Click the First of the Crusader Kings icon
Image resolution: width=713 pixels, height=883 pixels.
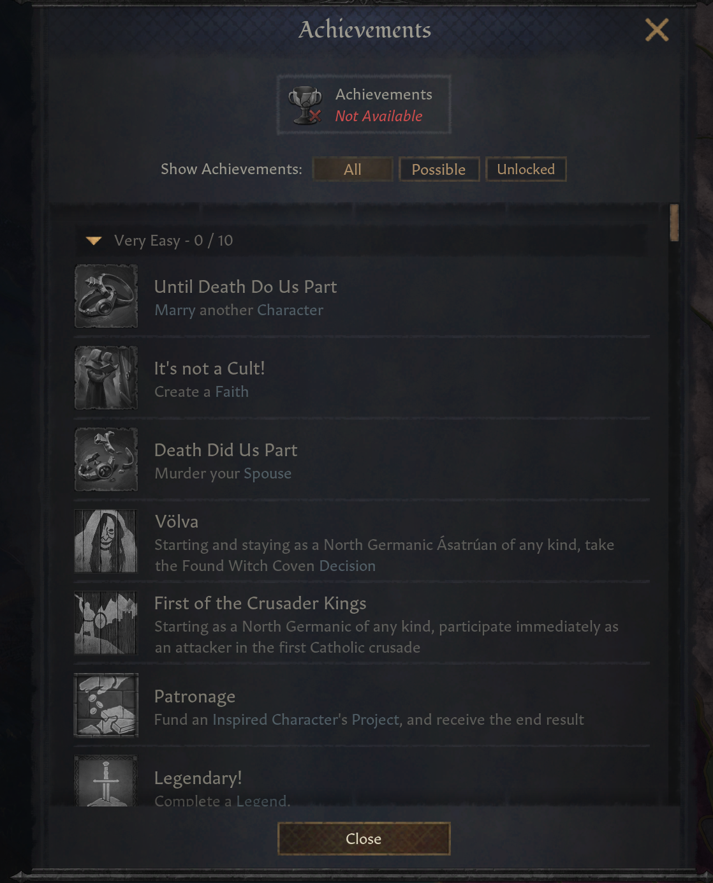[x=106, y=623]
